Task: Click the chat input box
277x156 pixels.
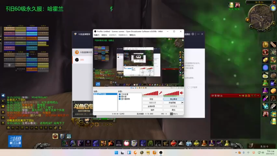Action: tap(38, 132)
